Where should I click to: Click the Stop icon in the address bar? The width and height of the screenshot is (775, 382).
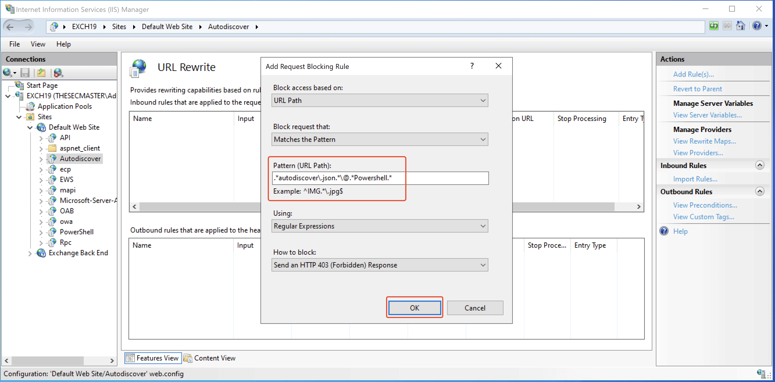point(727,26)
